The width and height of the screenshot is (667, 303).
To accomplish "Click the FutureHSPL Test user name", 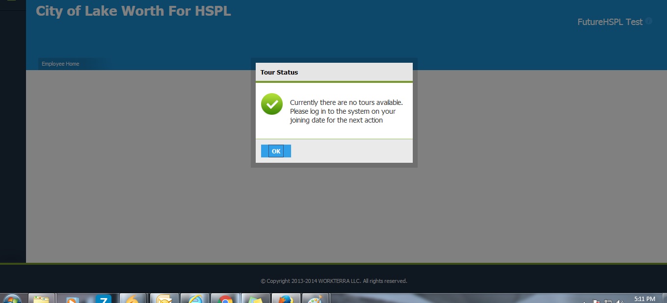I will tap(610, 22).
